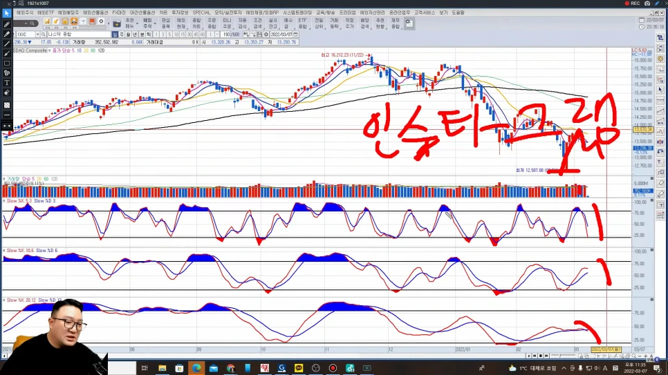Select the rectangle shape tool
Screen dimensions: 668x375
[x=6, y=64]
